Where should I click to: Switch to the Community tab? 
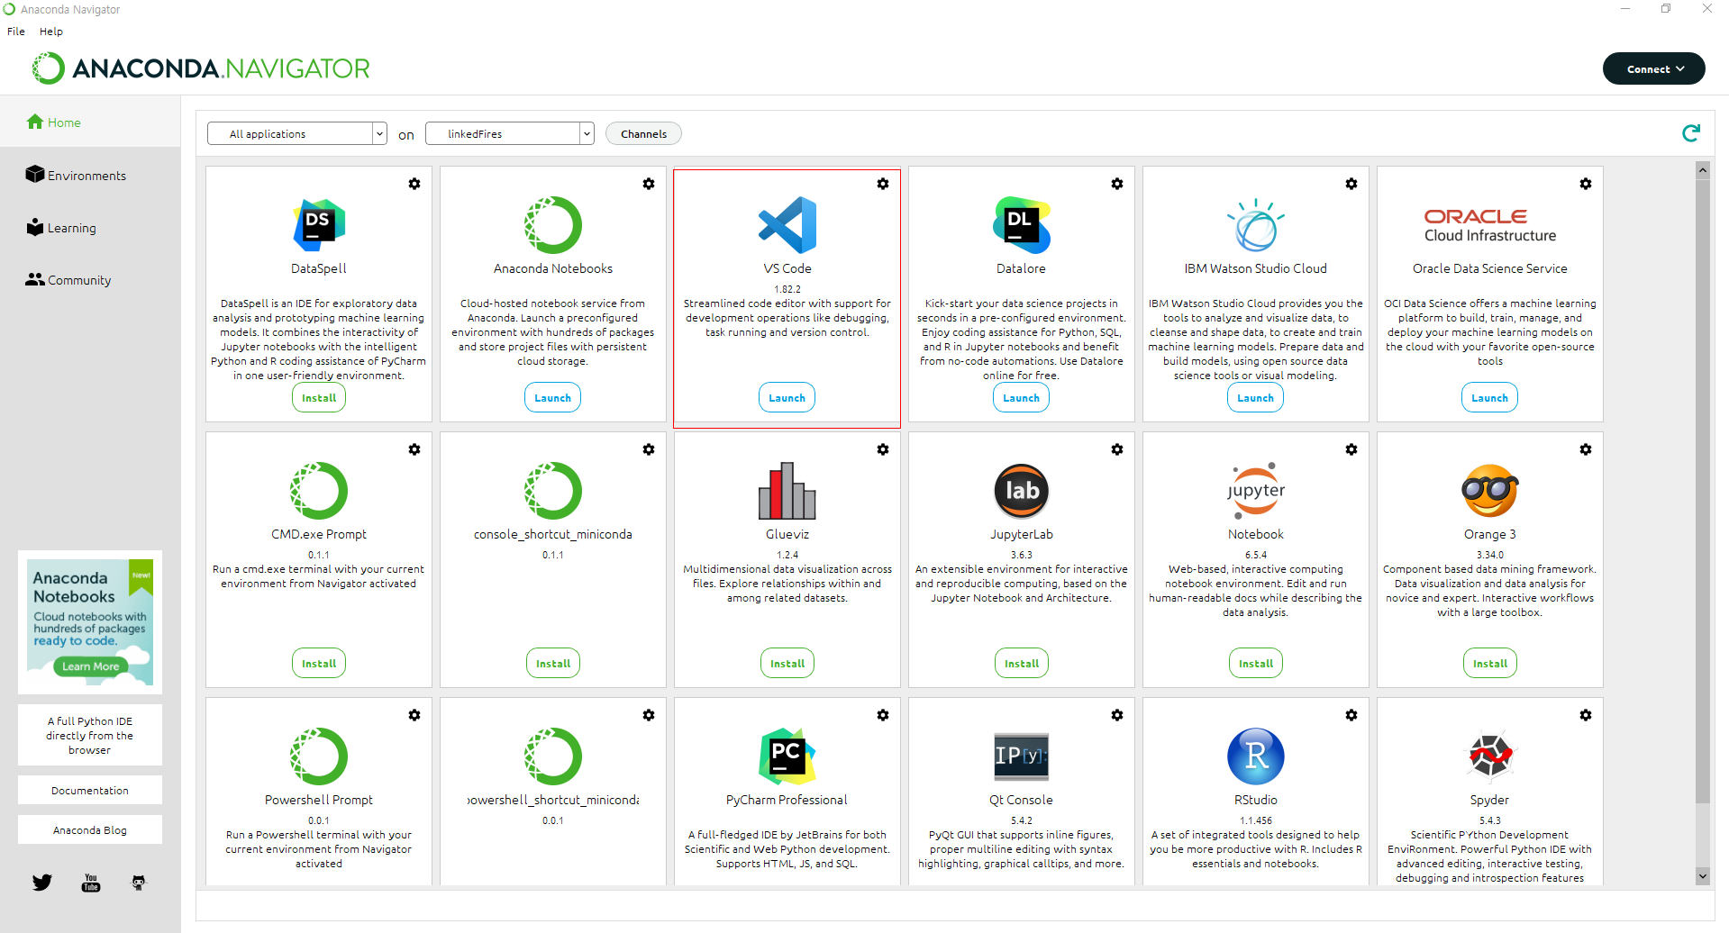90,279
